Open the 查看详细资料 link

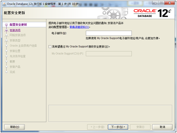79,27
